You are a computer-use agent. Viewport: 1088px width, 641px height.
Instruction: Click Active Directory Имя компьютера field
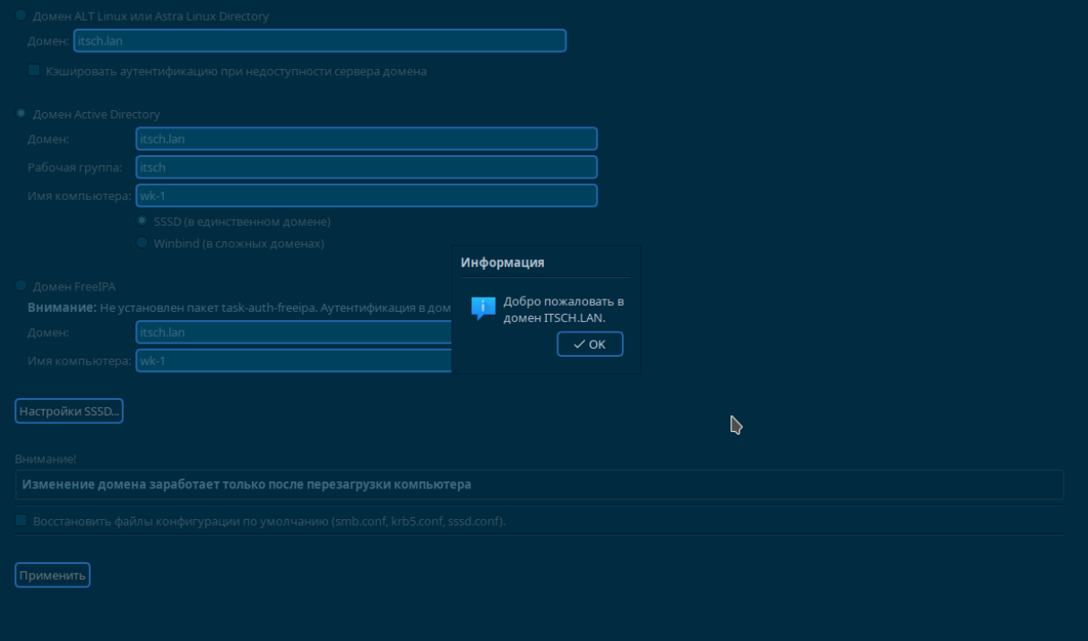pyautogui.click(x=366, y=196)
